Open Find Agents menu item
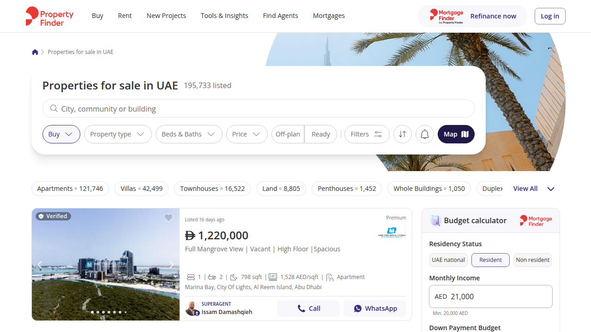The height and width of the screenshot is (332, 591). coord(281,16)
